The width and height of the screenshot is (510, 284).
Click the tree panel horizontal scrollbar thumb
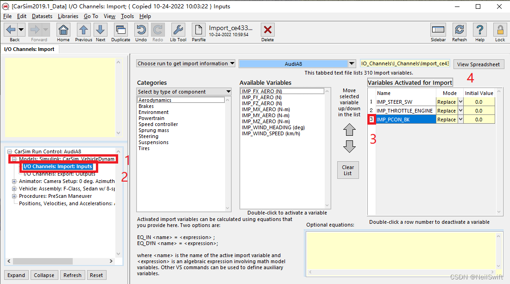click(x=43, y=261)
